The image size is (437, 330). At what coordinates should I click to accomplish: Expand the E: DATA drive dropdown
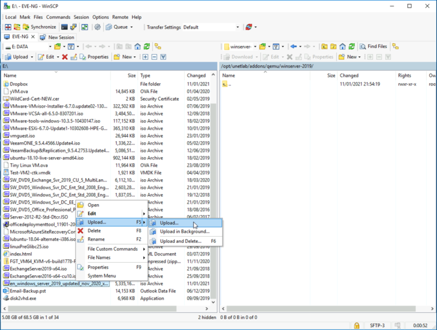click(50, 47)
